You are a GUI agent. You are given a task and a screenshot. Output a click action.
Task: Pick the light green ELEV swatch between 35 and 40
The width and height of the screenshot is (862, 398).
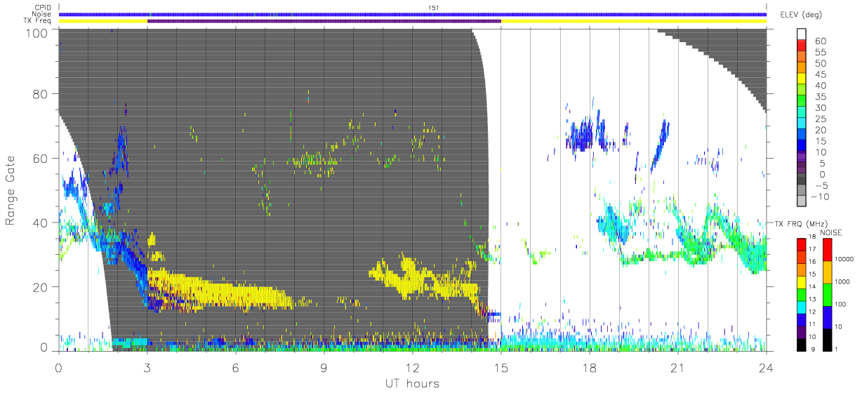pos(802,89)
